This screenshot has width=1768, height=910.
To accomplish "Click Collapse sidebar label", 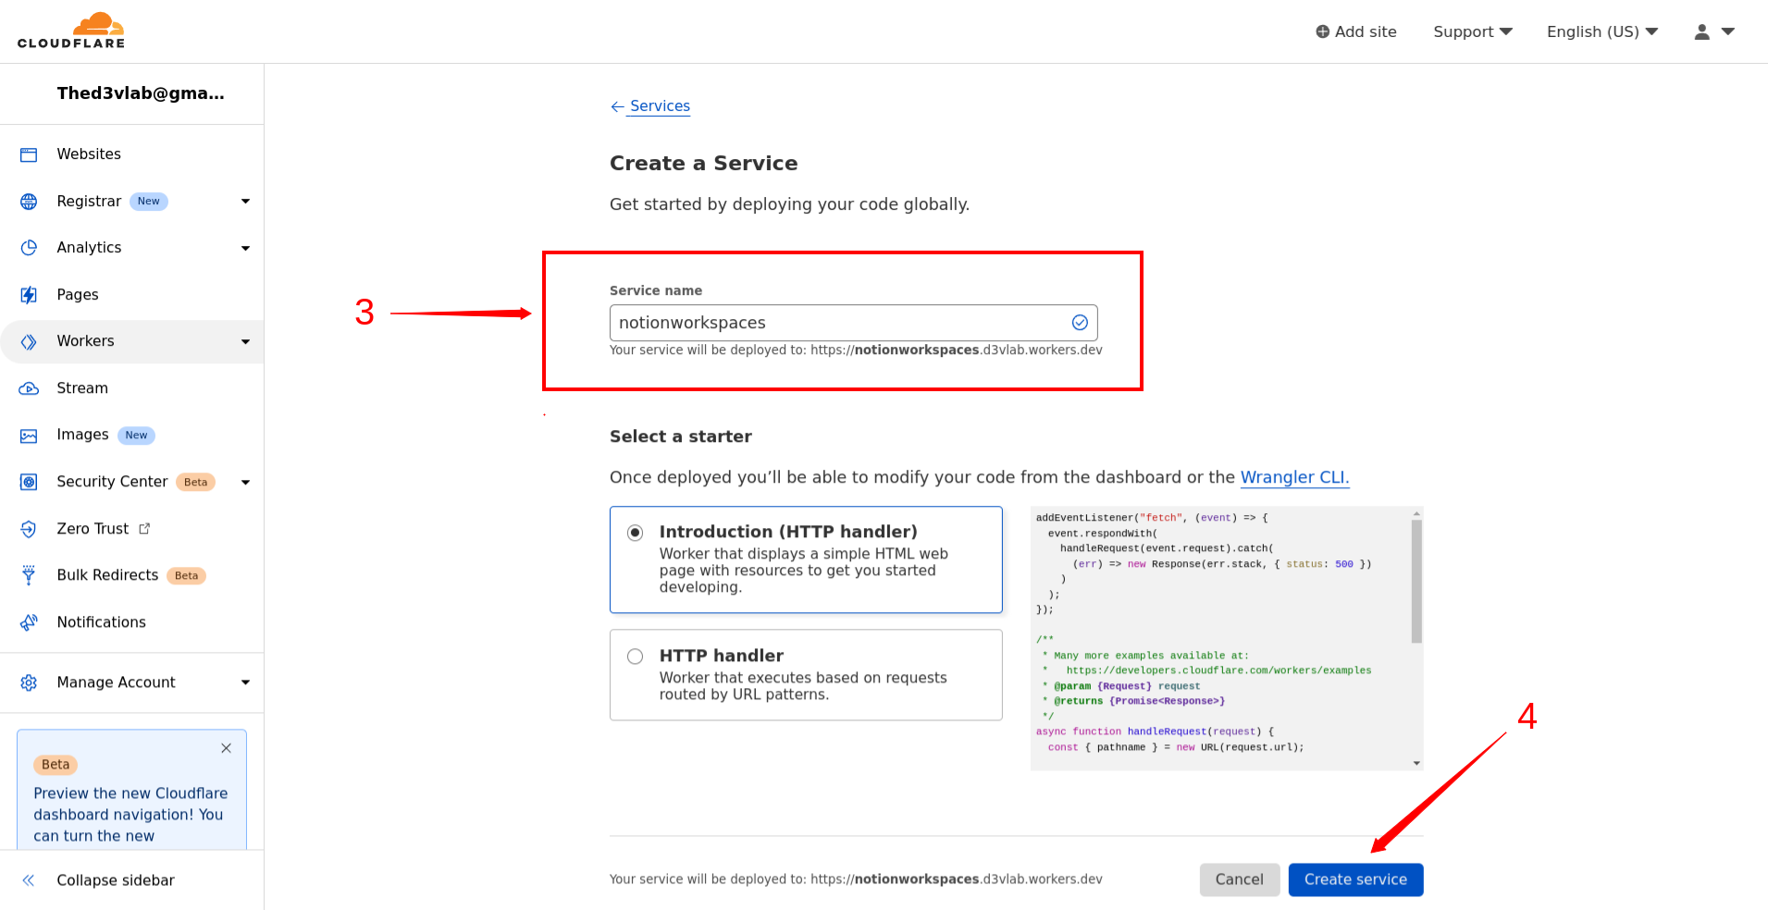I will click(116, 880).
